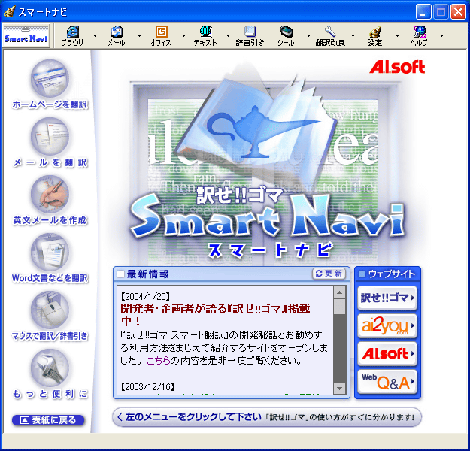
Task: Click the 更新 refresh button
Action: click(329, 274)
